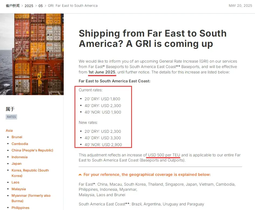Image resolution: width=255 pixels, height=210 pixels.
Task: Select Japan from the sidebar list
Action: [x=17, y=164]
